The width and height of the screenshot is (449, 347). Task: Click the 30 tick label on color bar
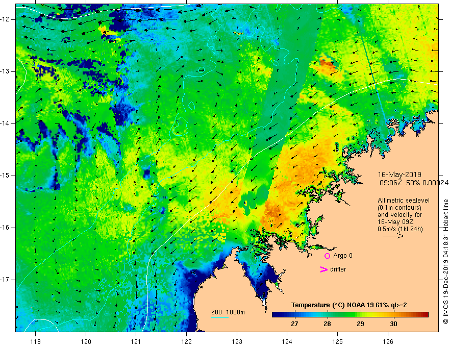(x=394, y=324)
